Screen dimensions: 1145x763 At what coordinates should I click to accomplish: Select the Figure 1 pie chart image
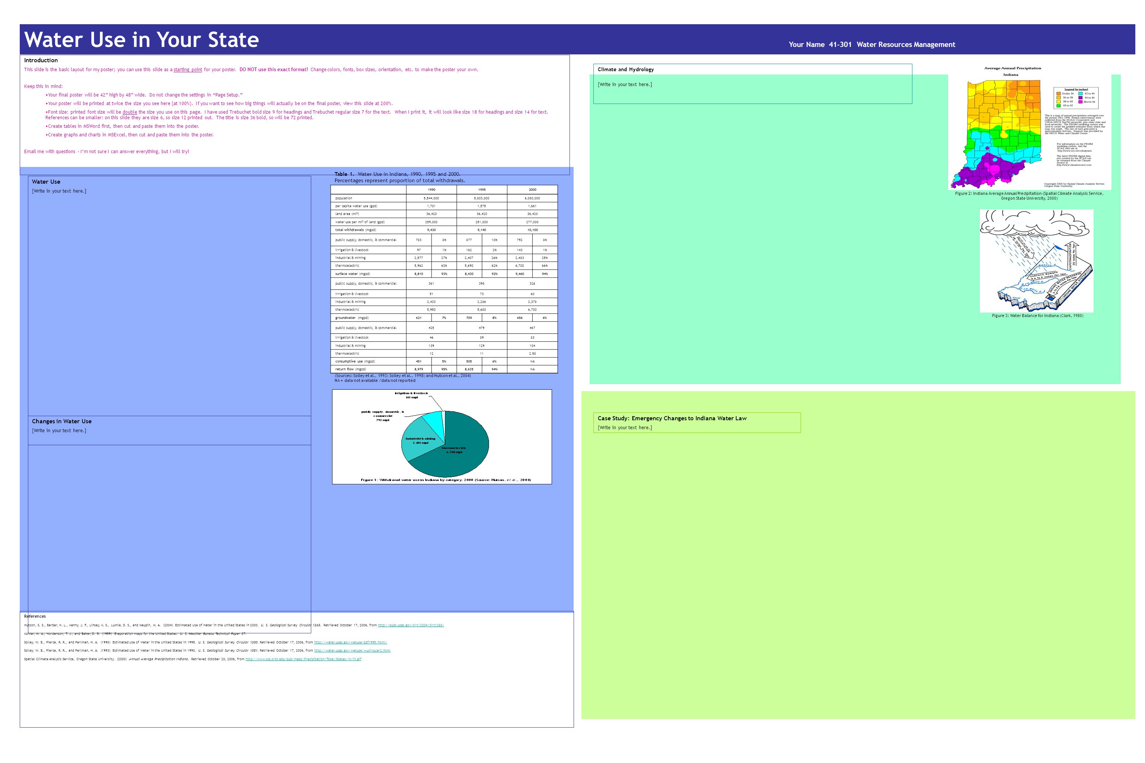(442, 437)
